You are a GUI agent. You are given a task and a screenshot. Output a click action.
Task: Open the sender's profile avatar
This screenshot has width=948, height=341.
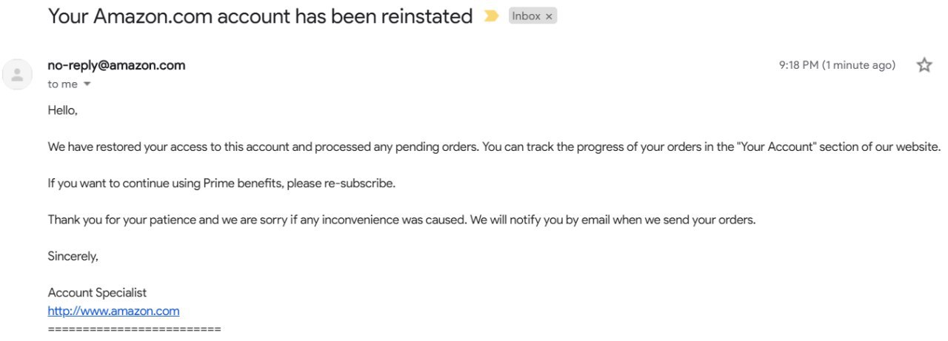(x=18, y=74)
